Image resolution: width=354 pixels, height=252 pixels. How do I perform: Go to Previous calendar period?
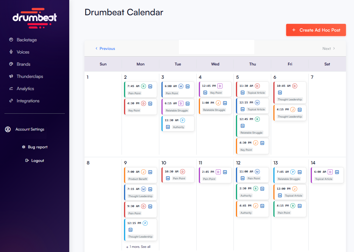click(x=105, y=49)
